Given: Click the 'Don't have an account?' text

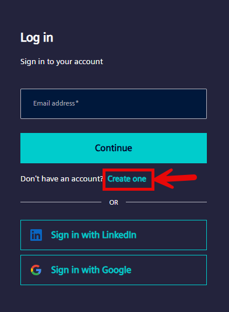Looking at the screenshot, I should click(62, 179).
